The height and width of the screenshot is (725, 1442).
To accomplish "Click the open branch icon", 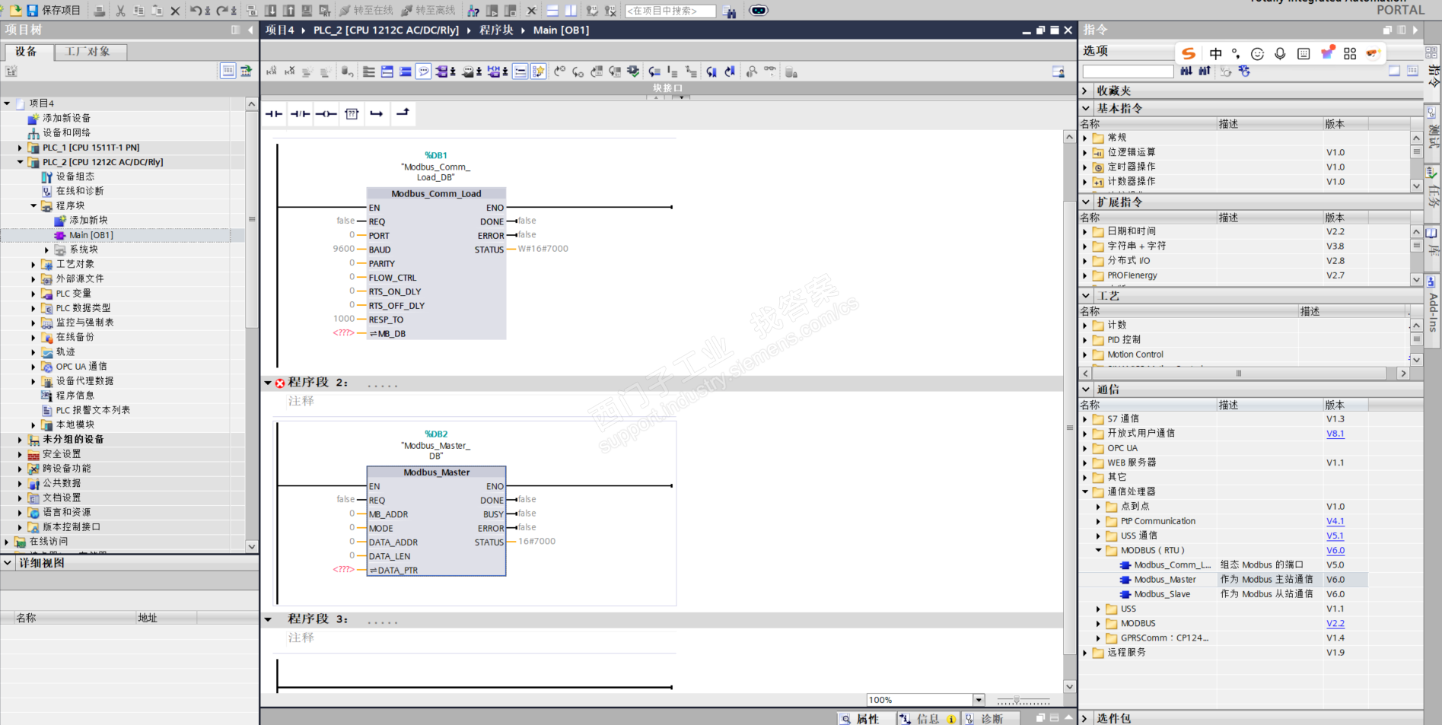I will [x=377, y=113].
